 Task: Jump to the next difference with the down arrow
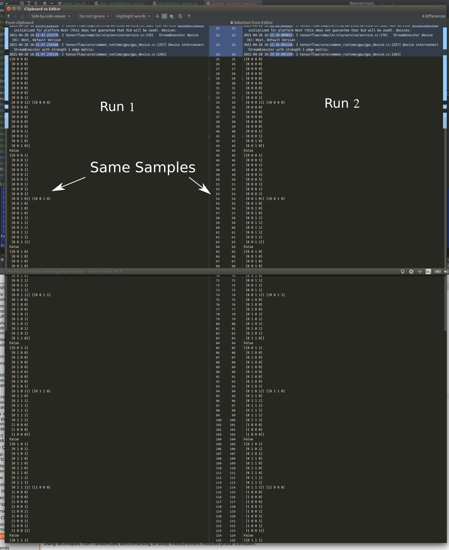(x=15, y=16)
